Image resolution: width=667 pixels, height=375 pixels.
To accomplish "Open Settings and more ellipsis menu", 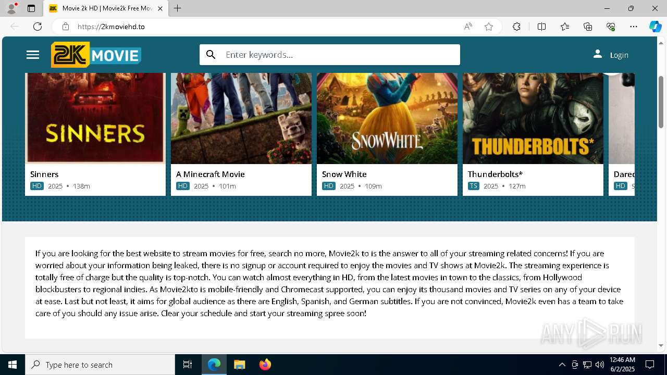I will (x=634, y=27).
